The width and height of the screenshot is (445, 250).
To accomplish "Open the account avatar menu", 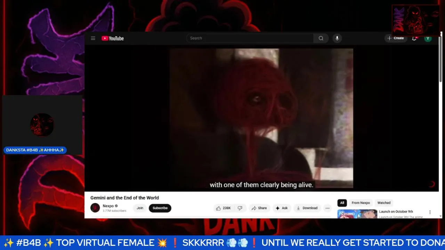I will point(428,38).
